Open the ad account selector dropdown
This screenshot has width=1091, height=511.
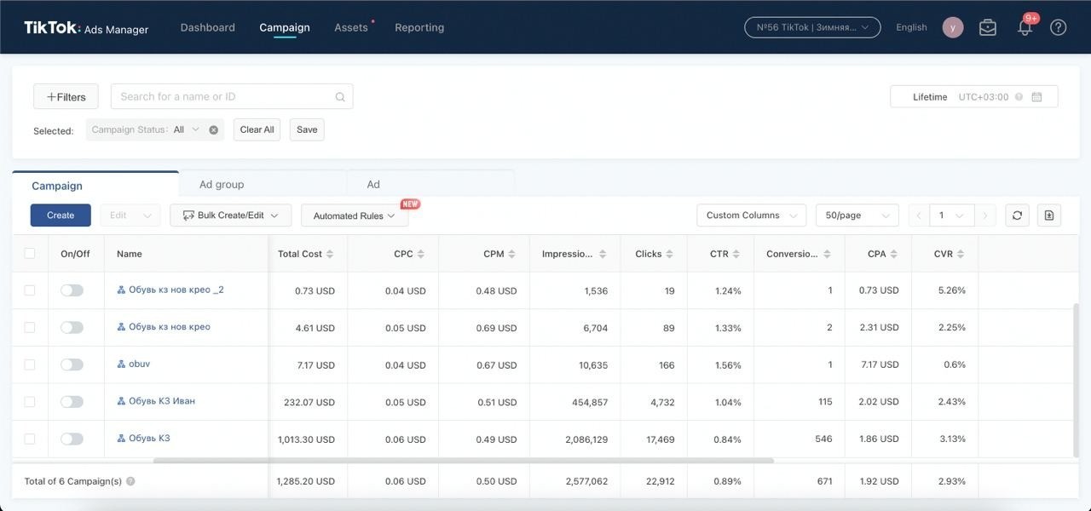point(812,27)
